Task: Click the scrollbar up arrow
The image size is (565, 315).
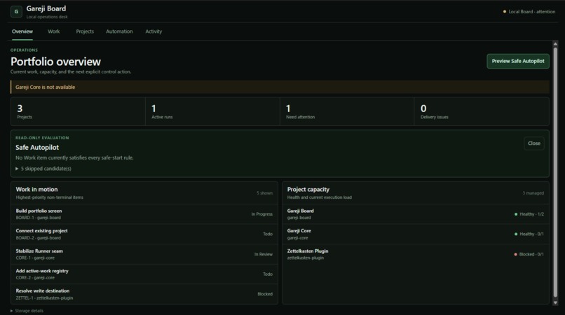Action: pyautogui.click(x=555, y=44)
